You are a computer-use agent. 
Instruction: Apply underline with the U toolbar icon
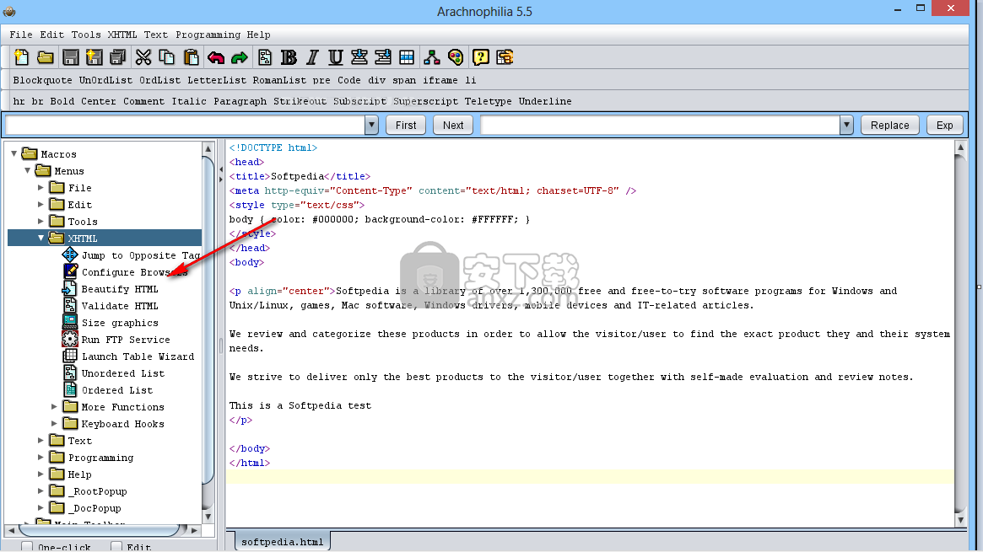point(335,57)
